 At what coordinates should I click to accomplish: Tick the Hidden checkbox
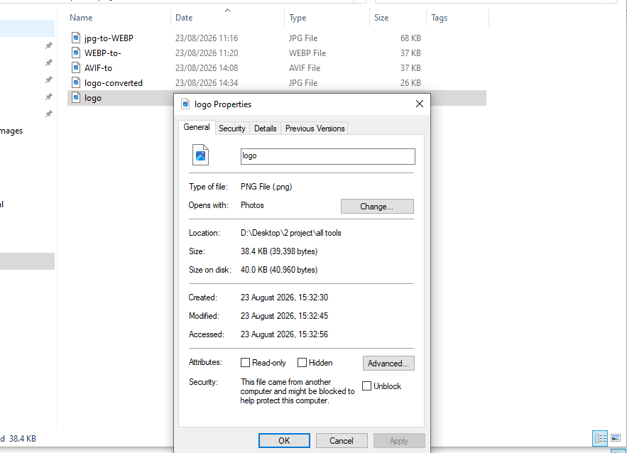point(302,363)
